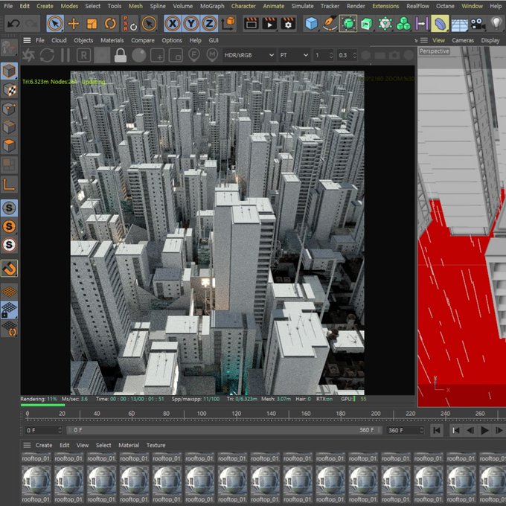The height and width of the screenshot is (506, 506).
Task: Switch to Points mode
Action: pyautogui.click(x=9, y=109)
